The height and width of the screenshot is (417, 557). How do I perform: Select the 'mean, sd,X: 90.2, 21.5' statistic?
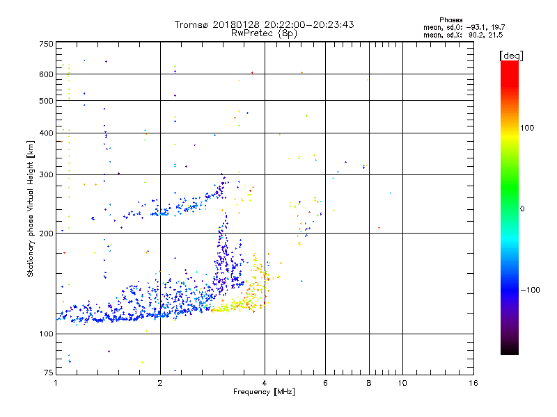(463, 35)
